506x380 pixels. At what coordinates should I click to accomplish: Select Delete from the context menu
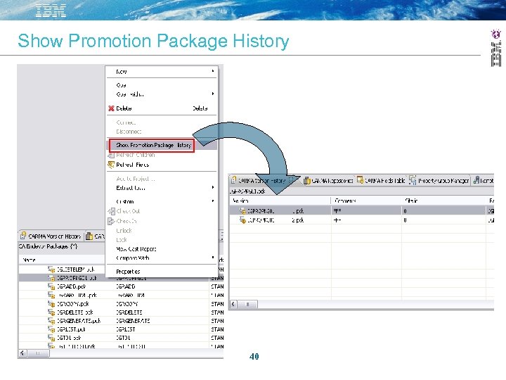[x=124, y=108]
